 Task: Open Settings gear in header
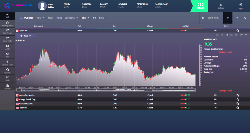[x=221, y=6]
